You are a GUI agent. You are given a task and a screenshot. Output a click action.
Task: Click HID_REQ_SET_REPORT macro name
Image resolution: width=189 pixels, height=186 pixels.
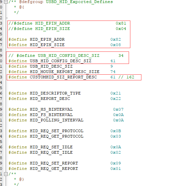point(54,163)
